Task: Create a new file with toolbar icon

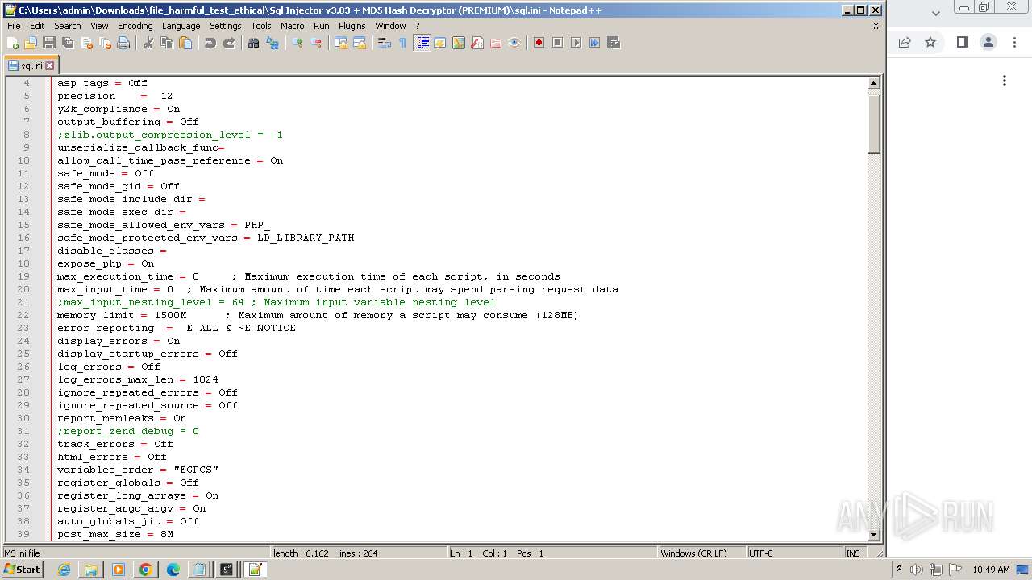Action: pos(13,43)
